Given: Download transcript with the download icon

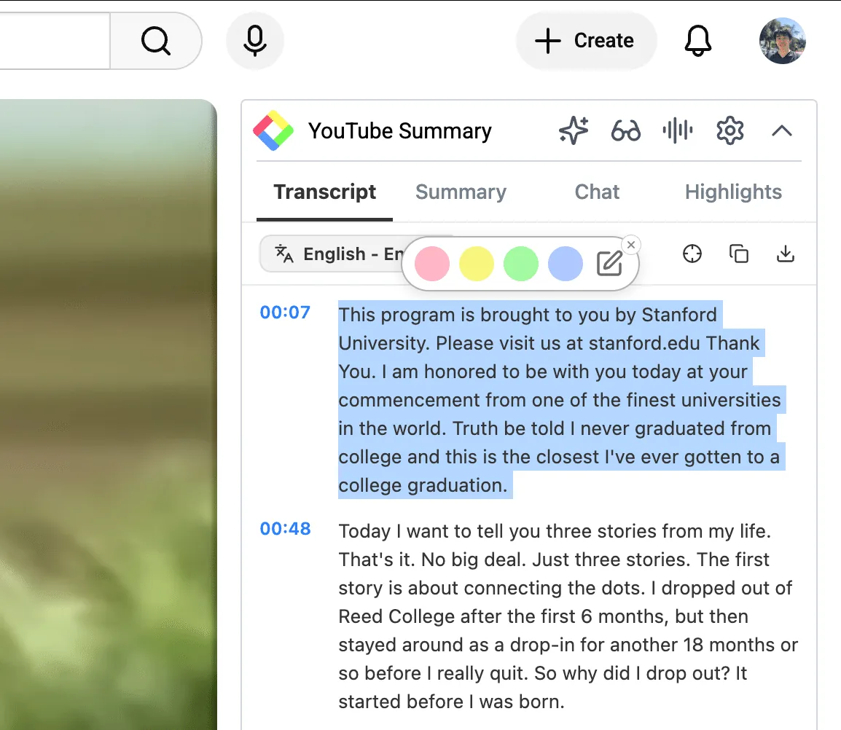Looking at the screenshot, I should [785, 253].
